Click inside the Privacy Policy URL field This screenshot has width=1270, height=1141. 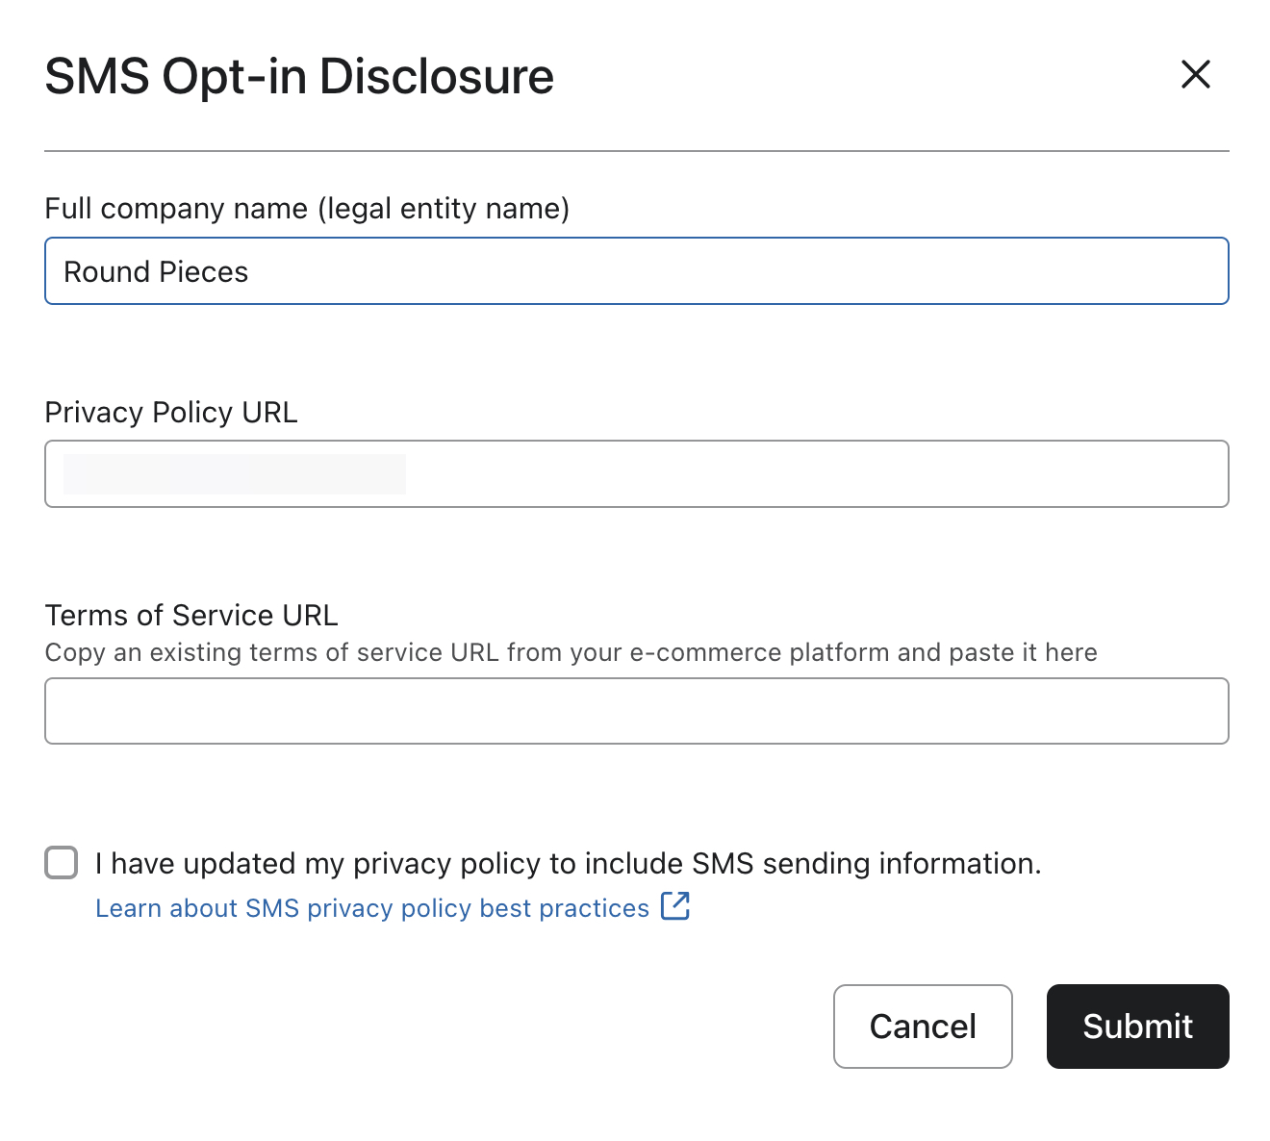635,473
